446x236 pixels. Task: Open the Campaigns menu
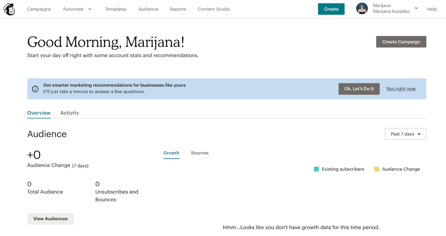(x=39, y=9)
